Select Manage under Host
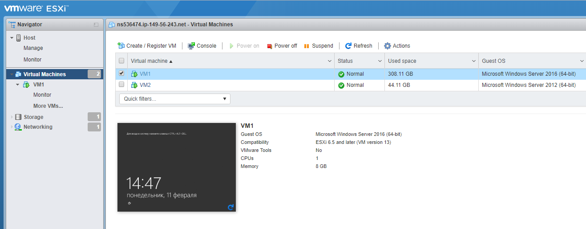Image resolution: width=586 pixels, height=229 pixels. 33,48
